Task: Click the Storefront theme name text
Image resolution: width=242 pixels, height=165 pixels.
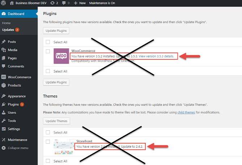Action: pos(84,141)
